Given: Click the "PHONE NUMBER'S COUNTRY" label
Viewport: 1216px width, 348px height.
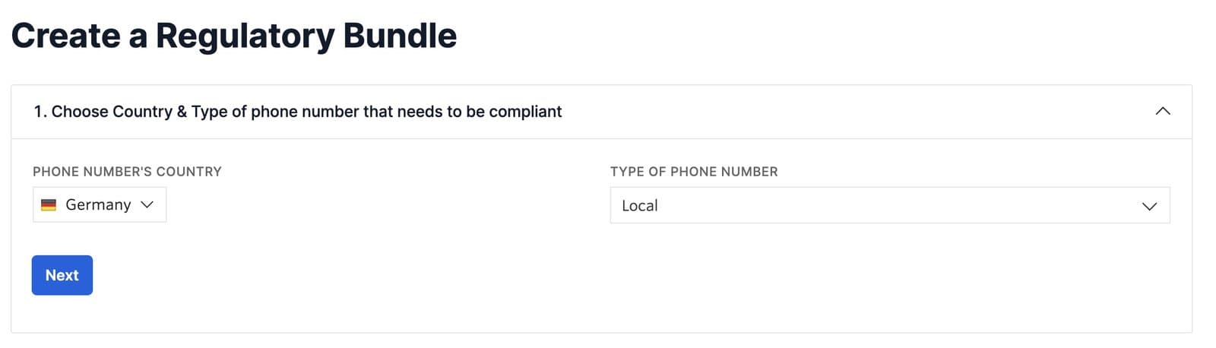Looking at the screenshot, I should (127, 172).
